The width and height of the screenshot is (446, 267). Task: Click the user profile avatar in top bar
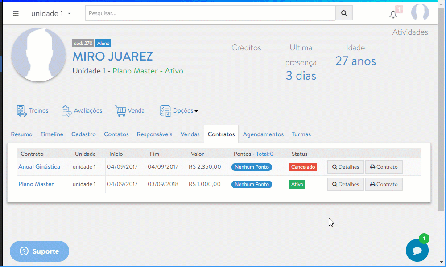coord(420,12)
